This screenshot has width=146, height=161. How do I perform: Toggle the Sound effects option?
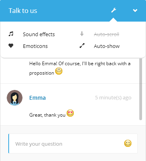[39, 34]
